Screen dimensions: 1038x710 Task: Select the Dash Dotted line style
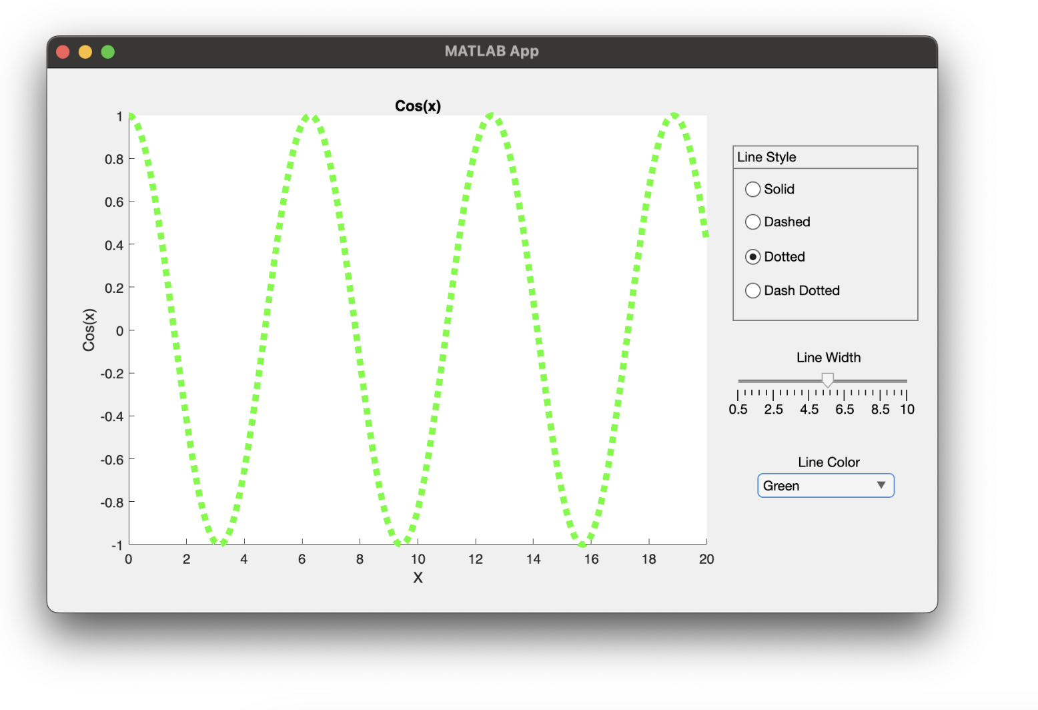753,290
